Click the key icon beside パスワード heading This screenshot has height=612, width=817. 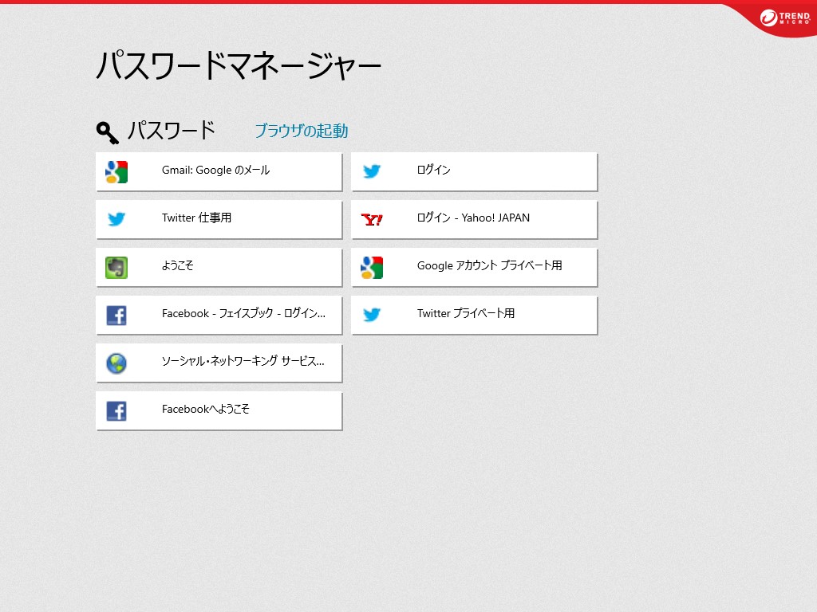[108, 132]
